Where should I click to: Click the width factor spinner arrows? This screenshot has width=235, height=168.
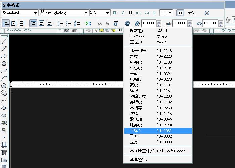pyautogui.click(x=221, y=24)
